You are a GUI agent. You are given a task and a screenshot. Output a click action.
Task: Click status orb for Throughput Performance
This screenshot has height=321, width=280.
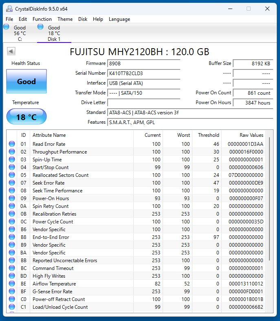pos(12,152)
